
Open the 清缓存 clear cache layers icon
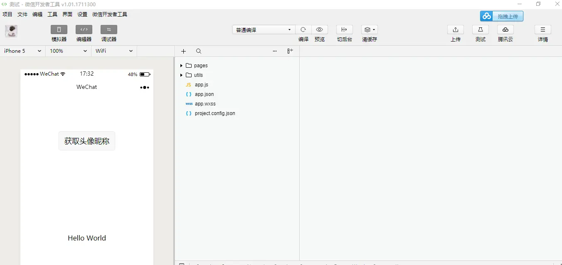(x=370, y=29)
